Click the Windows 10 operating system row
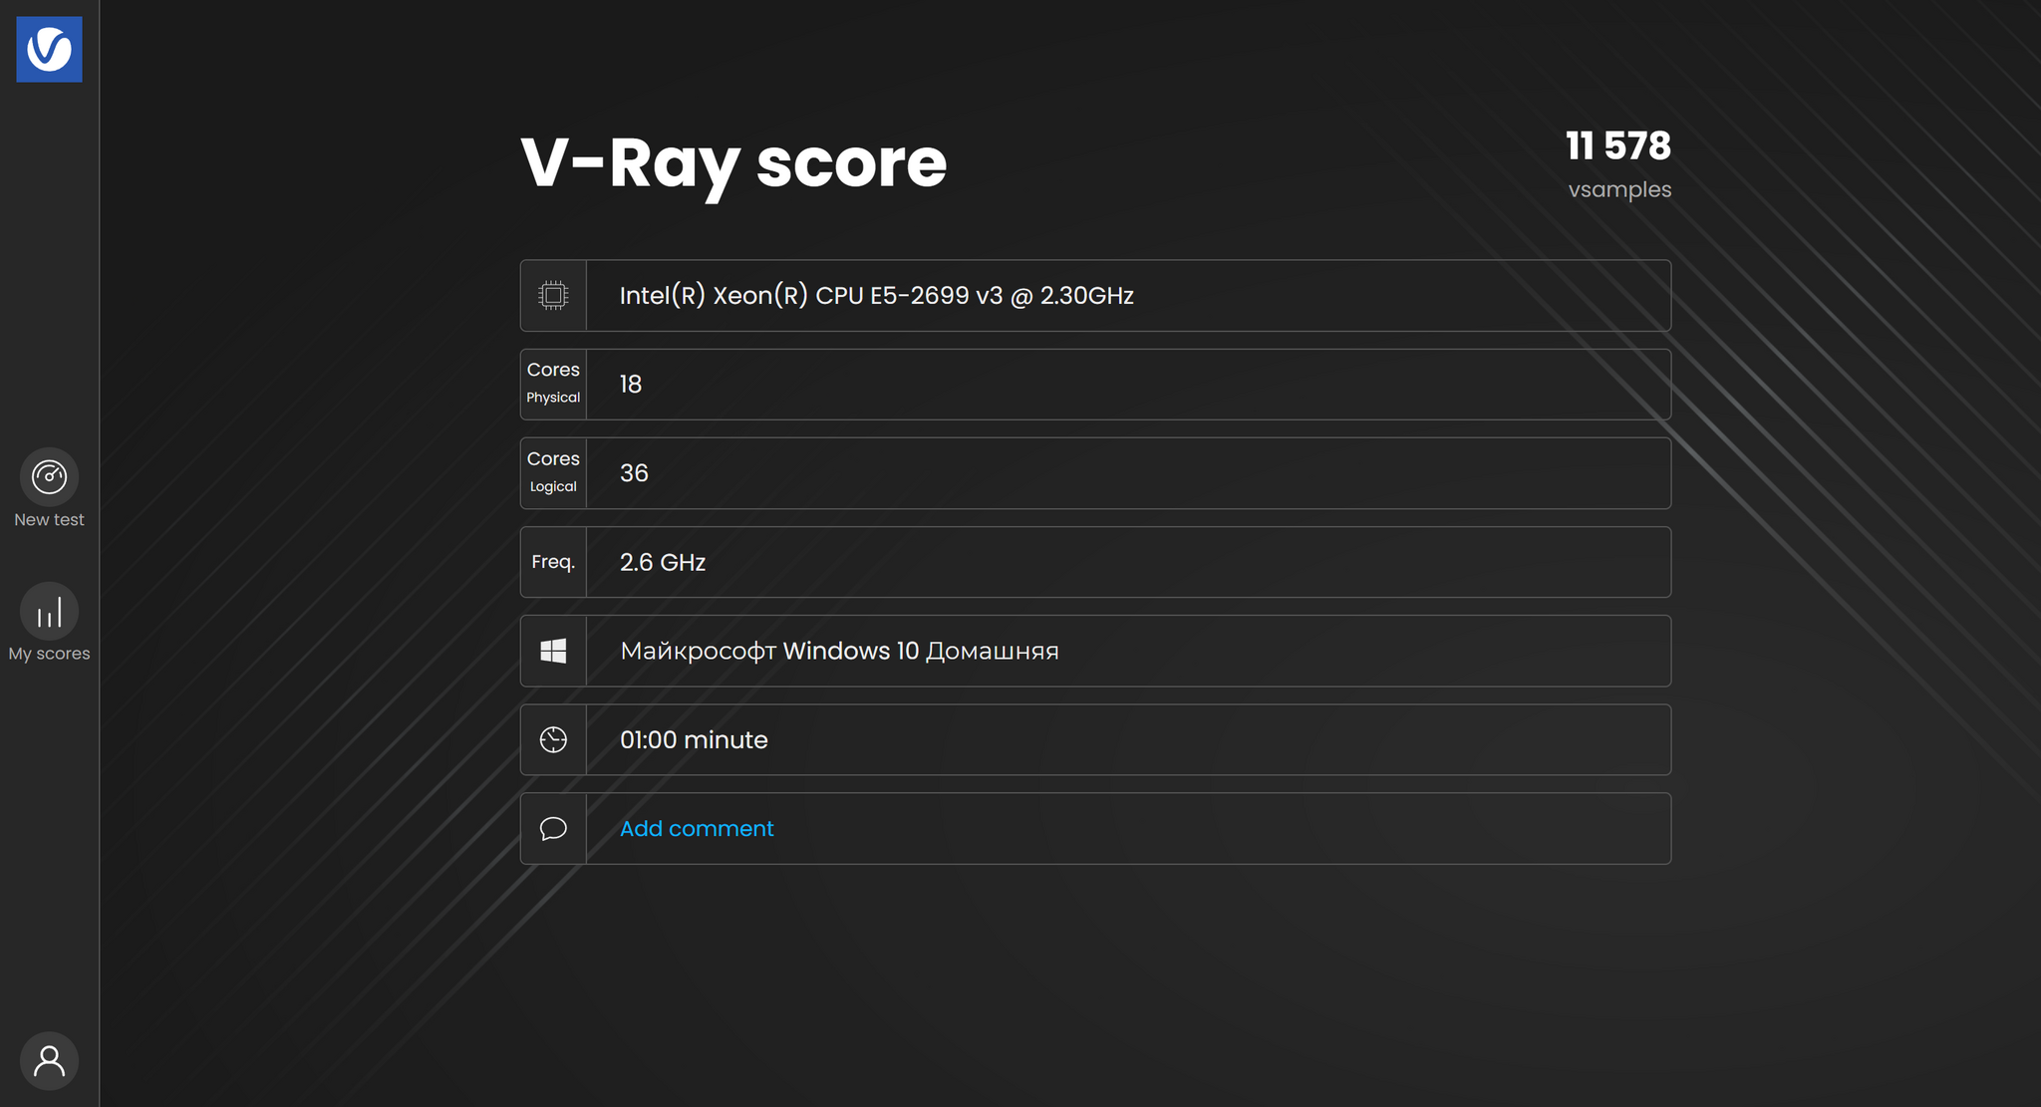This screenshot has width=2041, height=1107. (x=839, y=651)
